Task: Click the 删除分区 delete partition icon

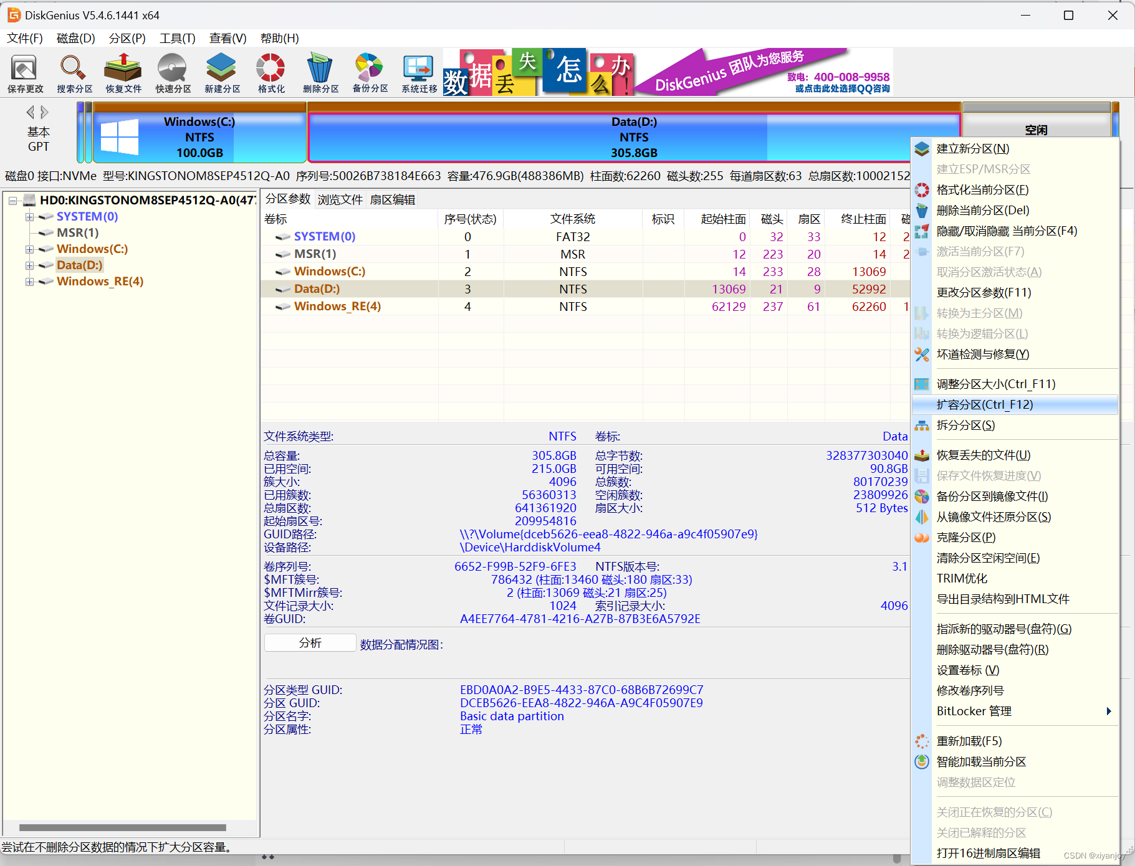Action: click(x=320, y=74)
